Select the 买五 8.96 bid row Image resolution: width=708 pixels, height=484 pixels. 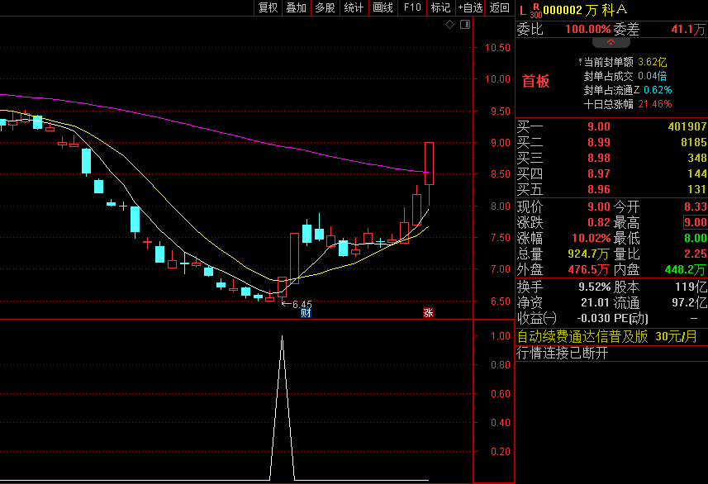point(611,189)
